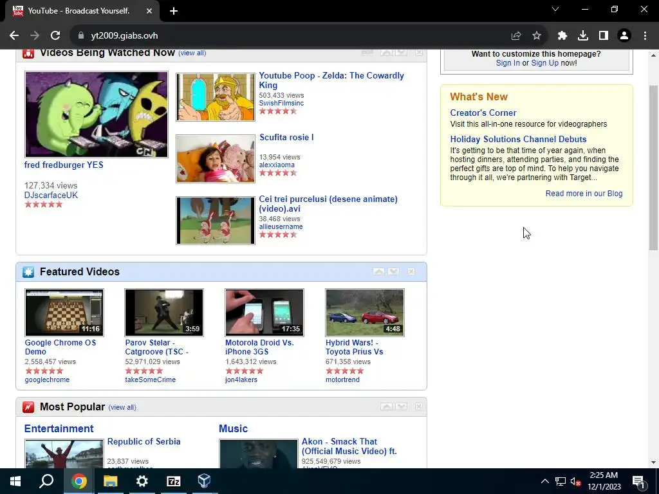Toggle the browser side panel icon
The width and height of the screenshot is (659, 494).
(604, 36)
